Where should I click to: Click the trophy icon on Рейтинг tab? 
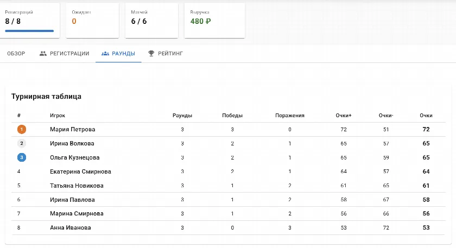pos(151,54)
